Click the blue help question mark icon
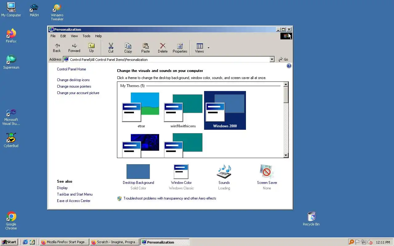The width and height of the screenshot is (394, 246). [x=289, y=66]
